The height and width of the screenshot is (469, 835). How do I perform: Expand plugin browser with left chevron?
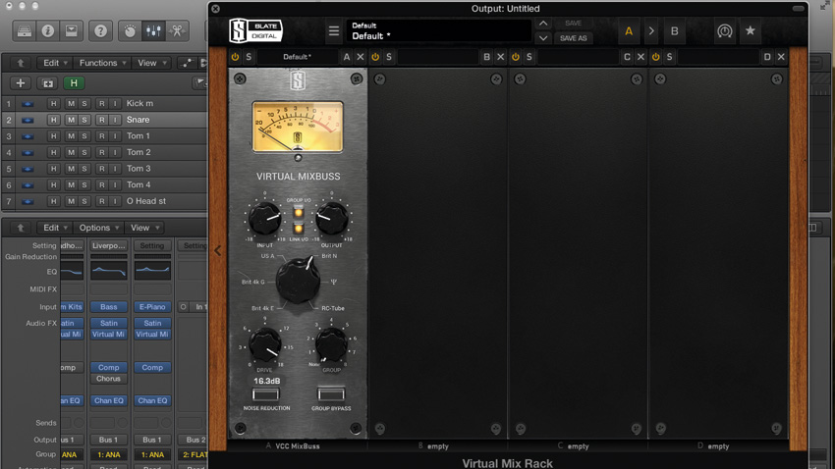pos(218,250)
